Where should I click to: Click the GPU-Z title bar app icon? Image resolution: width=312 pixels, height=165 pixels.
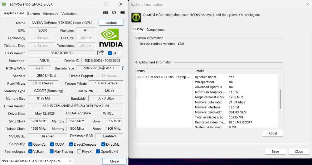coord(4,4)
